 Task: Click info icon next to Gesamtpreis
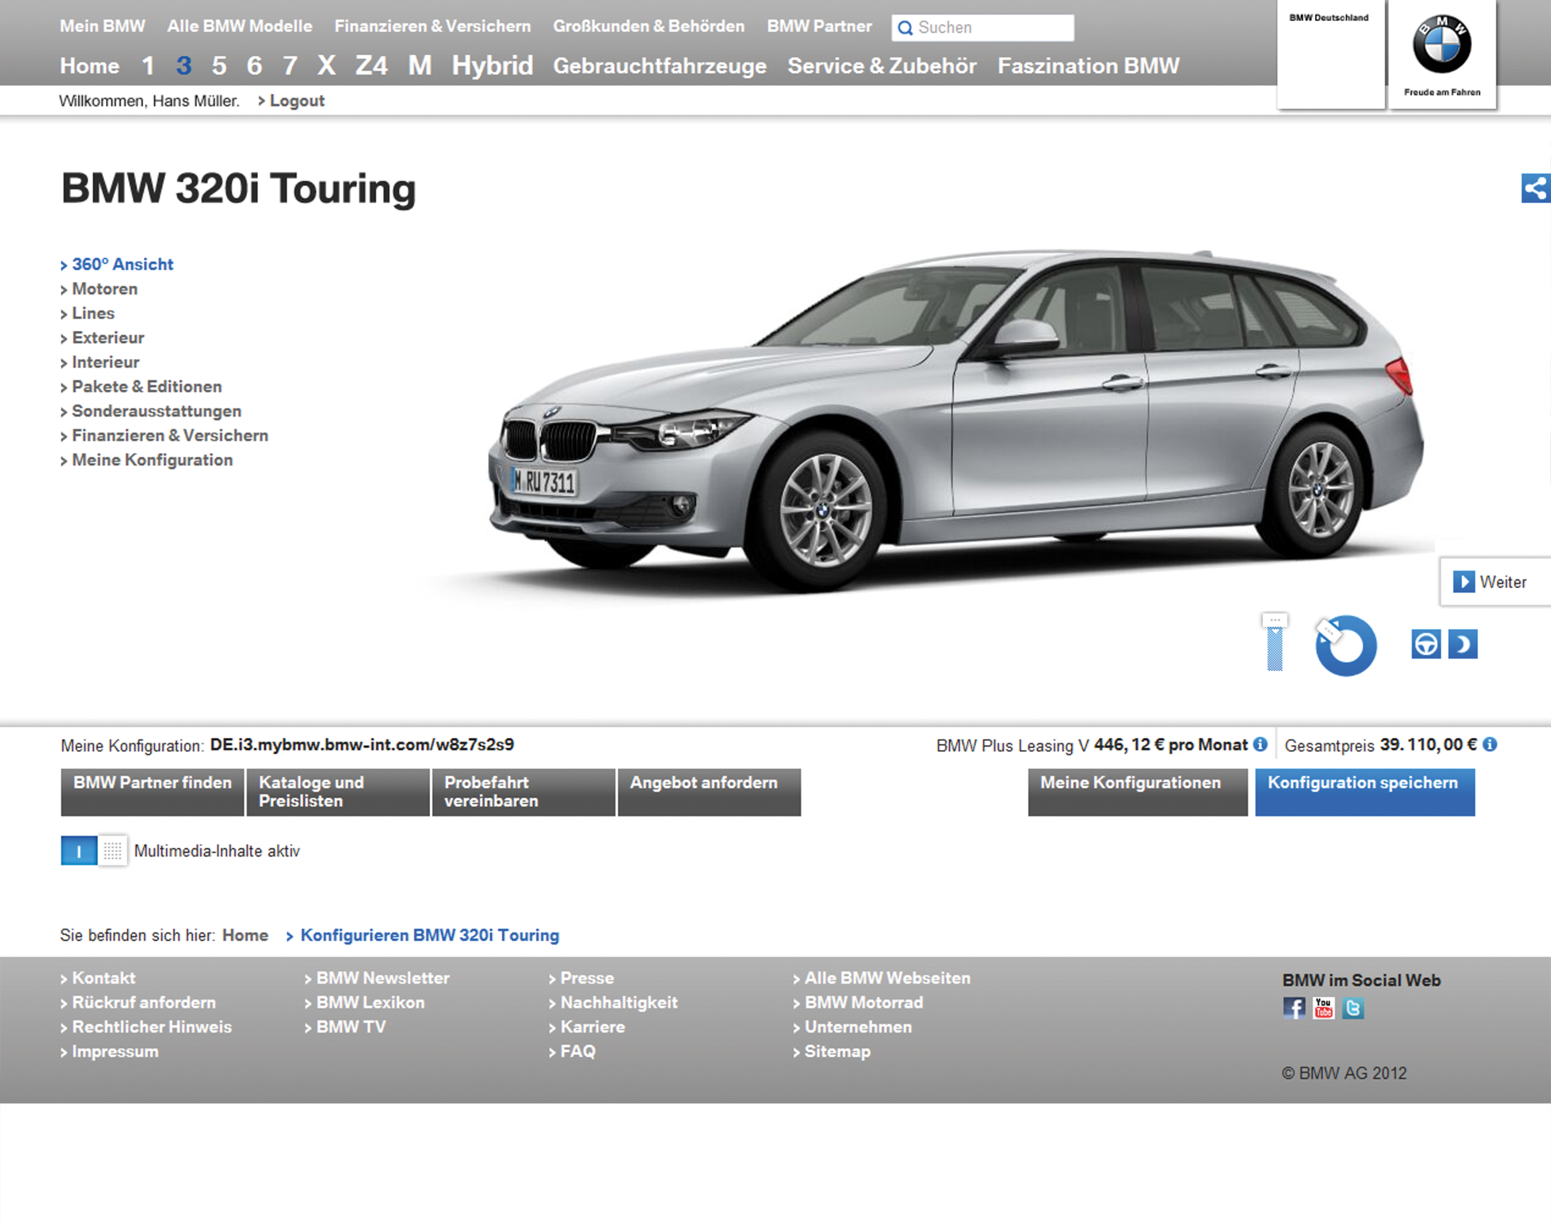pos(1490,745)
